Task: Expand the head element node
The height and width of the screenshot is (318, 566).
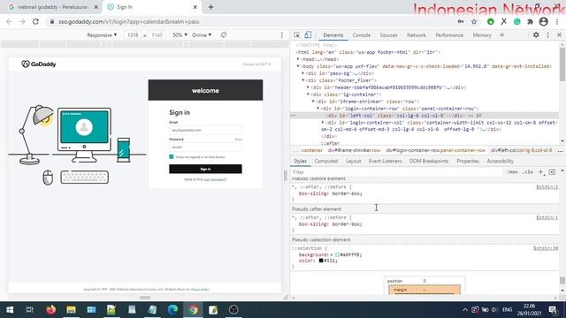Action: click(x=299, y=59)
